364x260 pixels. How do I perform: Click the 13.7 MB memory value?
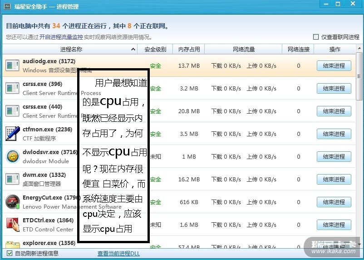pos(189,66)
